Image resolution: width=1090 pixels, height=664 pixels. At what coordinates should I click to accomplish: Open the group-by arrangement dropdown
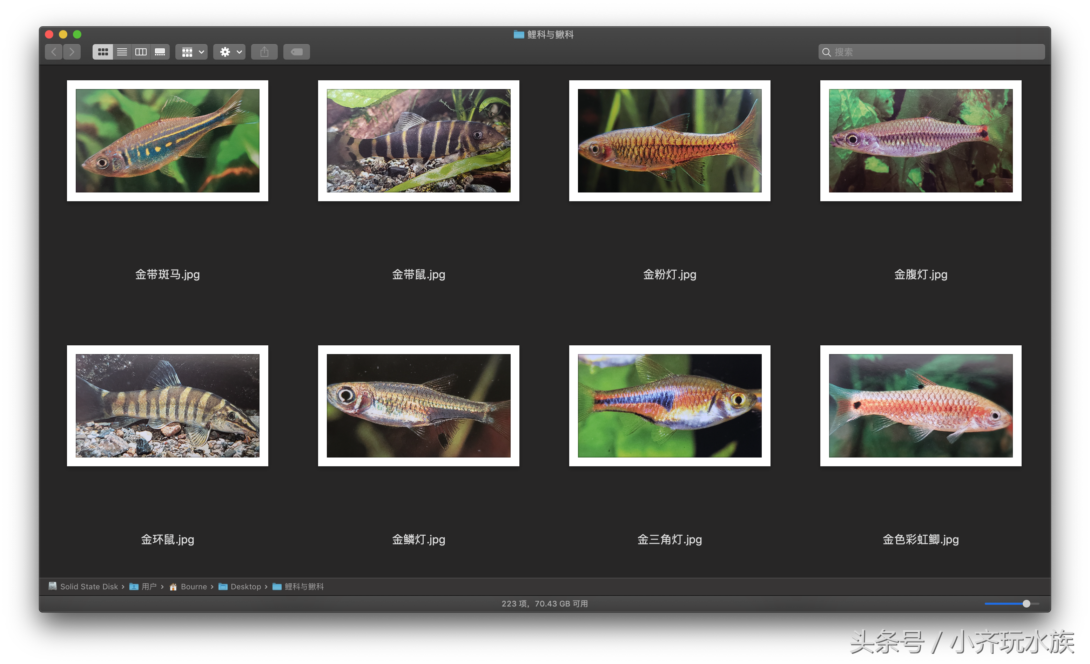192,52
